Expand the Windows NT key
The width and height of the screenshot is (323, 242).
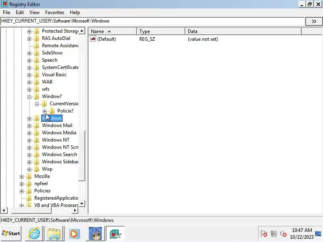click(x=29, y=140)
